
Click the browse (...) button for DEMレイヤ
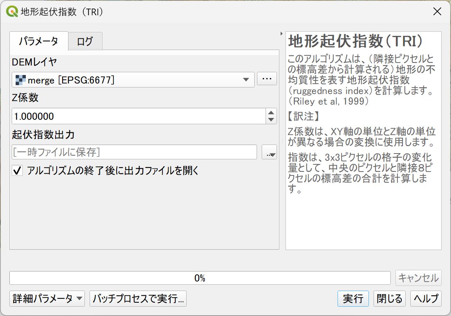point(267,79)
